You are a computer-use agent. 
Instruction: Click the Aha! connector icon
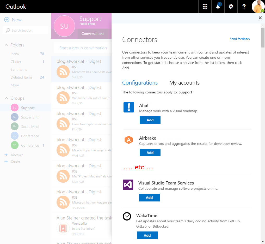tap(128, 107)
